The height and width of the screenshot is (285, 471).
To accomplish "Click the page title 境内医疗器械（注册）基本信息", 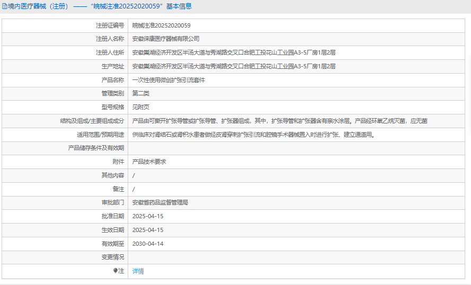I will [x=100, y=6].
